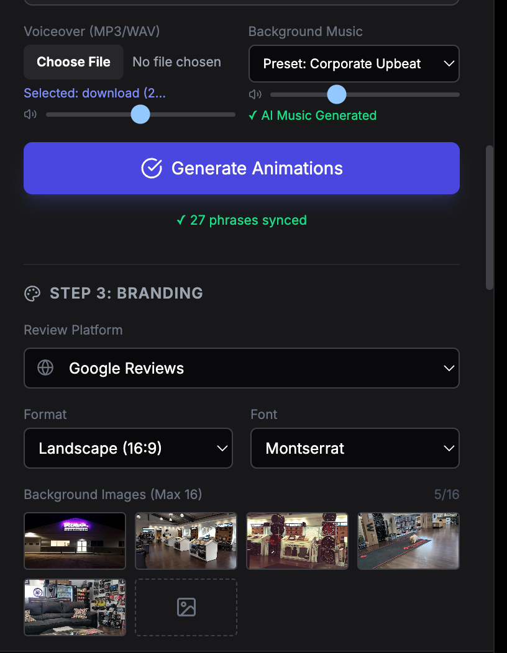This screenshot has height=653, width=507.
Task: Click the checkmark next to 27 phrases synced
Action: (x=181, y=220)
